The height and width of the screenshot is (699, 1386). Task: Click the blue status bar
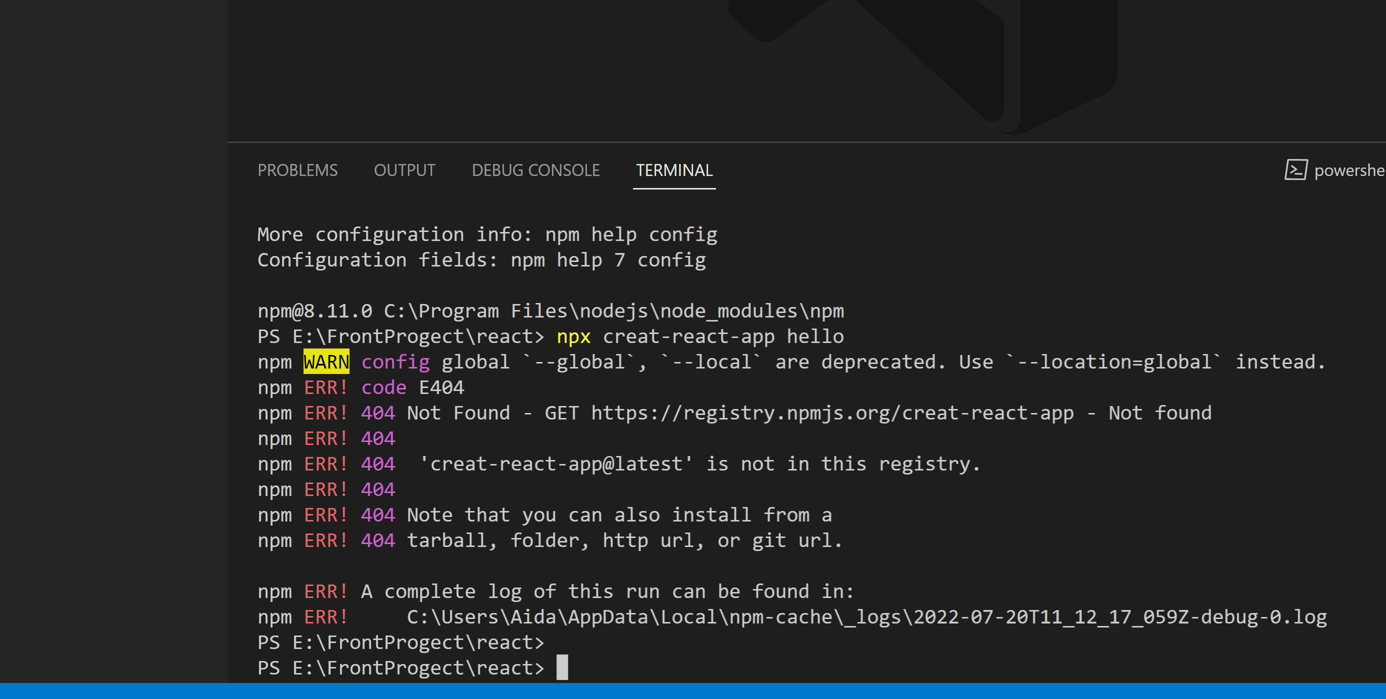click(693, 691)
